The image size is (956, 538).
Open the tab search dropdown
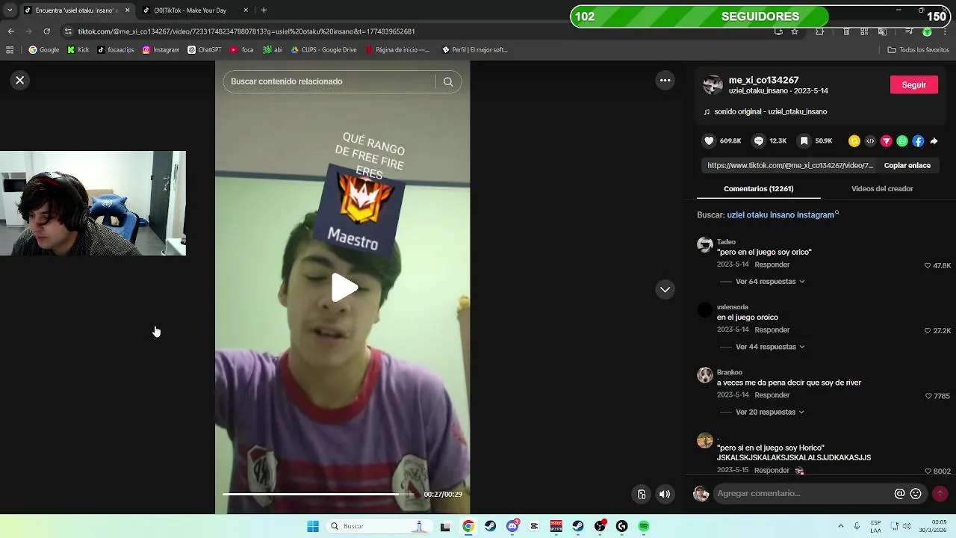(10, 10)
